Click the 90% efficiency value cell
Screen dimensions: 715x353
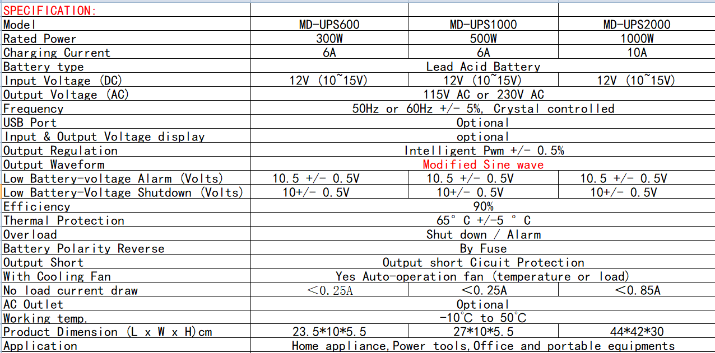[x=483, y=206]
